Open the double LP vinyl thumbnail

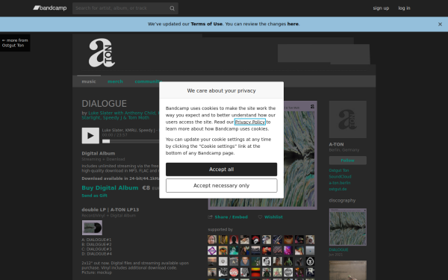click(x=92, y=228)
